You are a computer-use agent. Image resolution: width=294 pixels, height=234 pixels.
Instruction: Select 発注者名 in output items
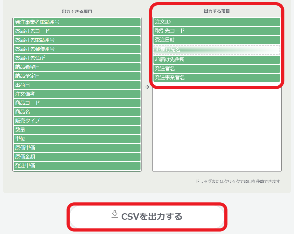point(217,69)
